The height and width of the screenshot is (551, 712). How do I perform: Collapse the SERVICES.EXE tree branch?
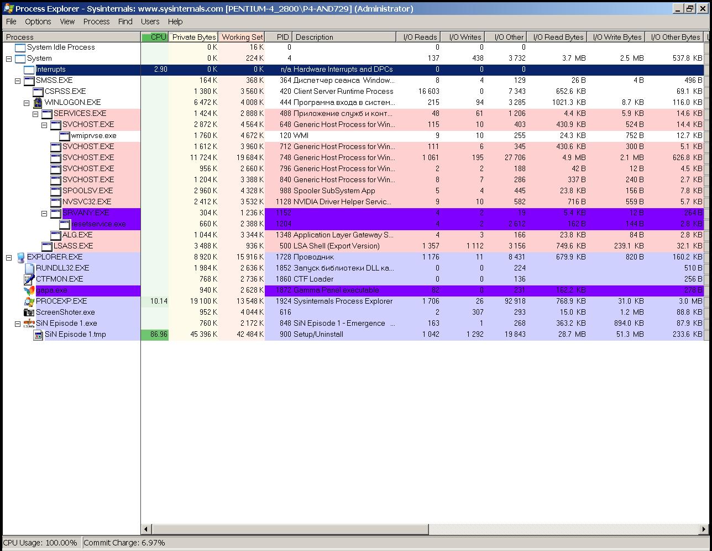pos(35,114)
